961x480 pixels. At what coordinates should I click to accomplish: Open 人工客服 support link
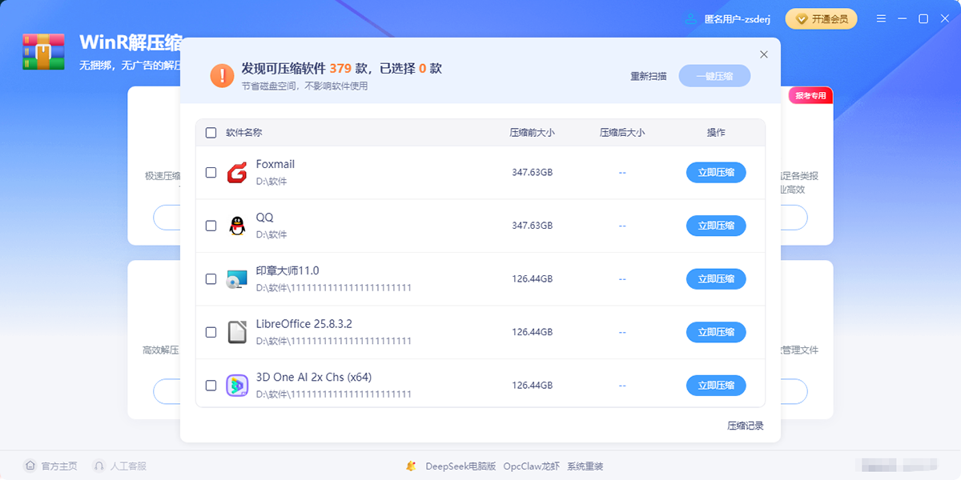click(x=128, y=466)
